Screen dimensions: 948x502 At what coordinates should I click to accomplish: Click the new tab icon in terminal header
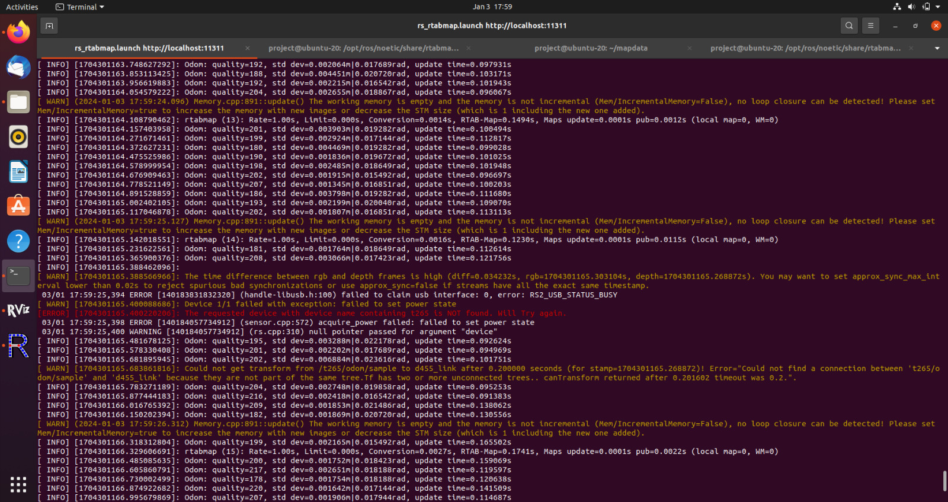tap(49, 25)
